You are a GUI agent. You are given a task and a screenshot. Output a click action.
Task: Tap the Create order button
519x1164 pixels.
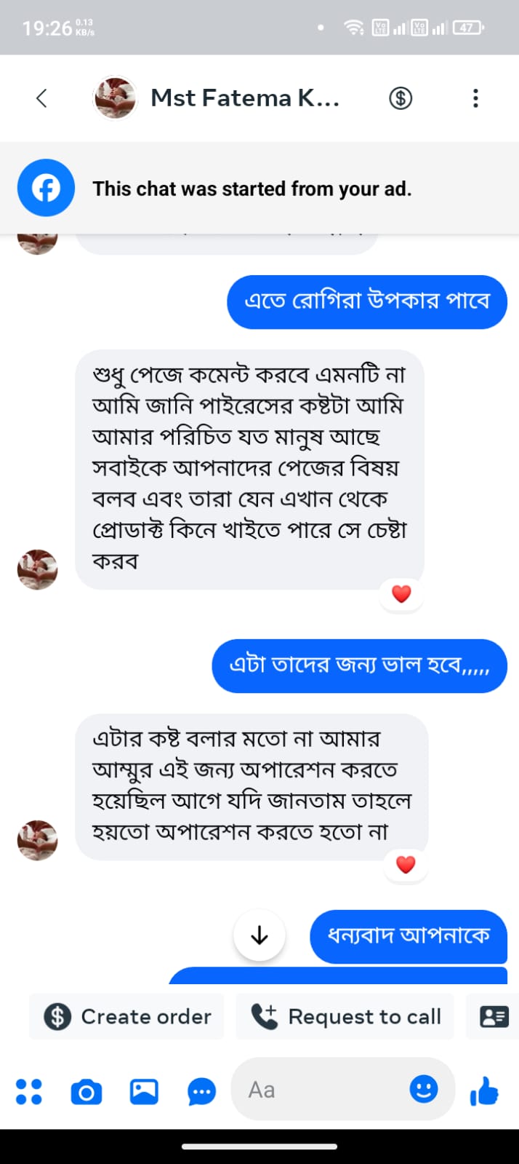pyautogui.click(x=127, y=1016)
